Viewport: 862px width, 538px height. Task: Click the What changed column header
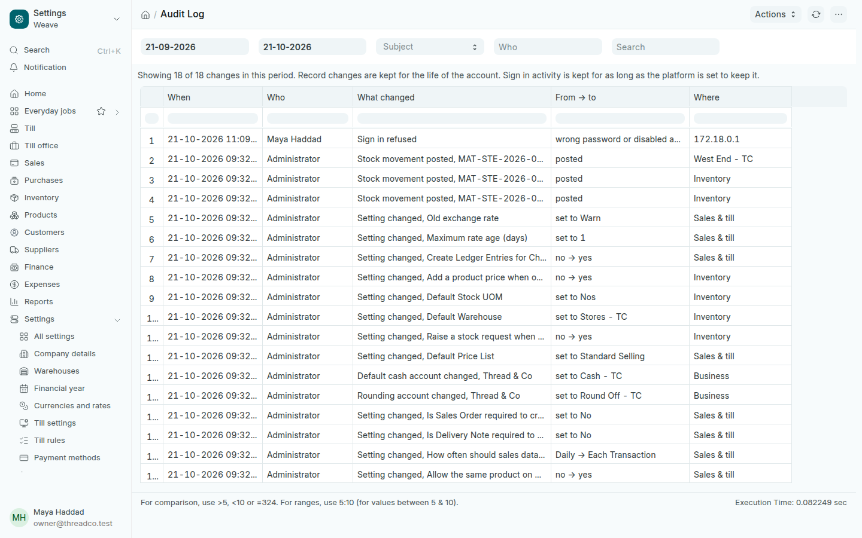[x=452, y=97]
